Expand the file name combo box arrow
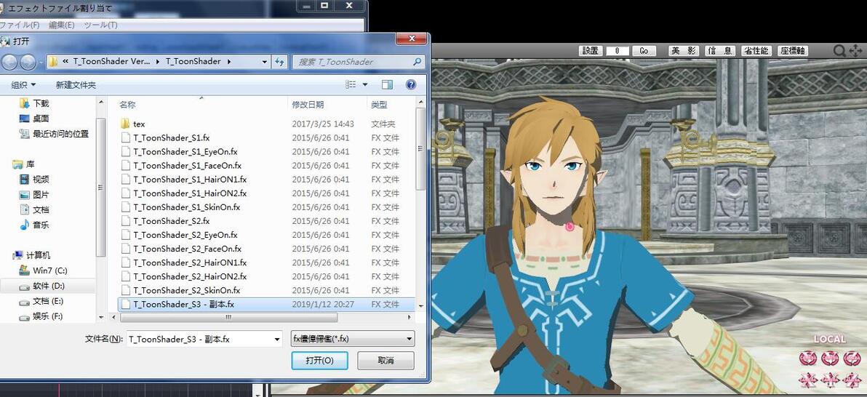The height and width of the screenshot is (397, 867). pyautogui.click(x=277, y=340)
